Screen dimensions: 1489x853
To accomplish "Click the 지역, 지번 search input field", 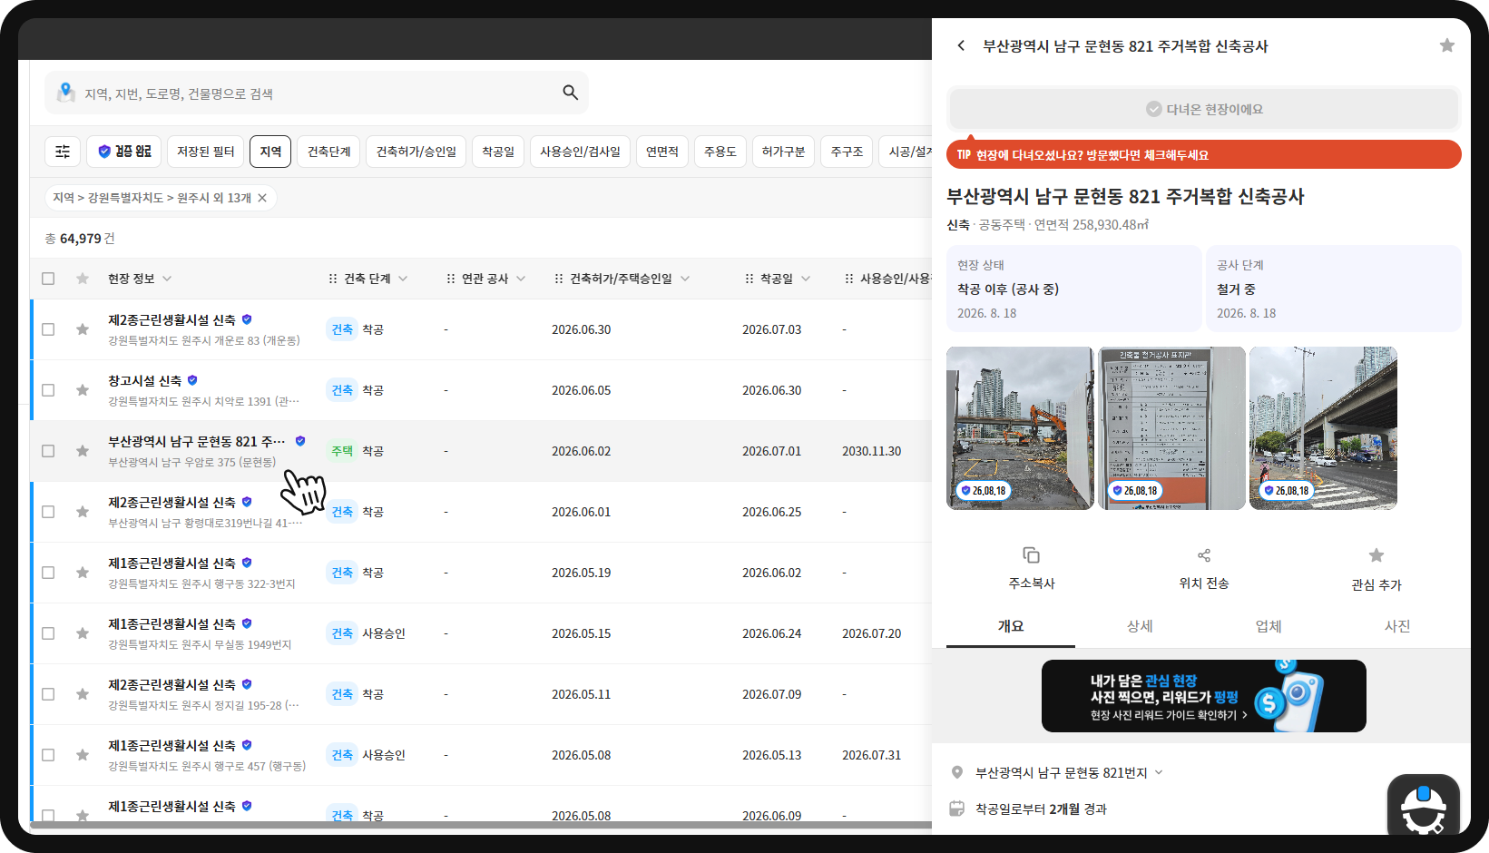I will click(x=317, y=93).
